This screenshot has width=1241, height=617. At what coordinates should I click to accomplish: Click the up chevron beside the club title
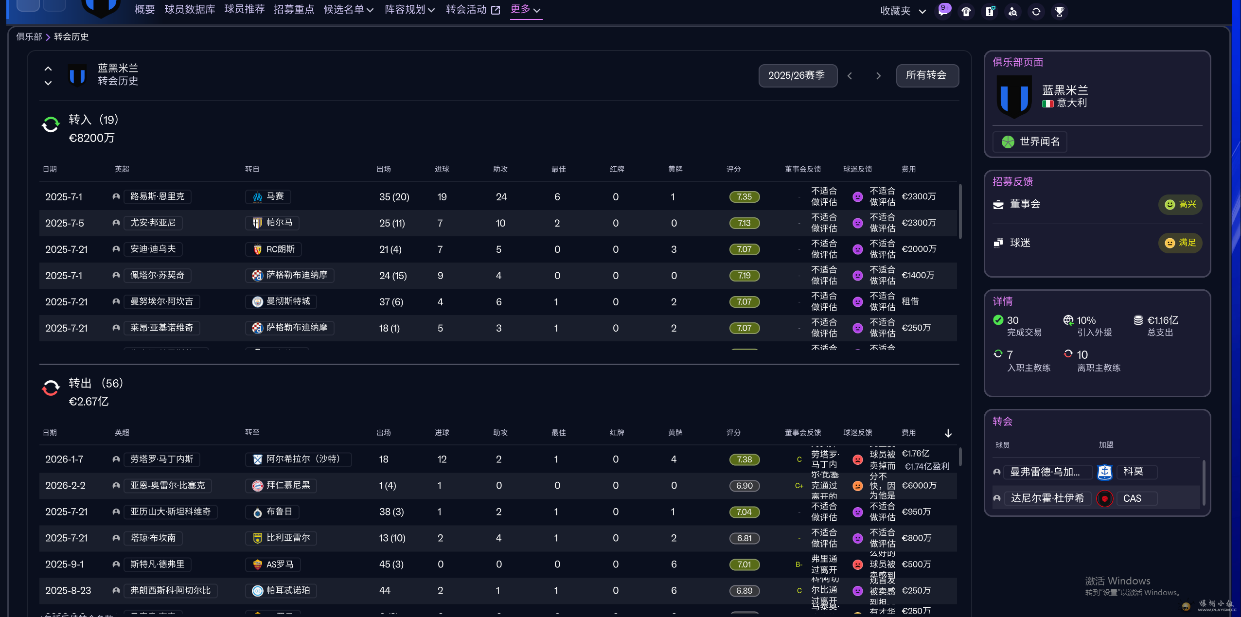click(x=48, y=69)
